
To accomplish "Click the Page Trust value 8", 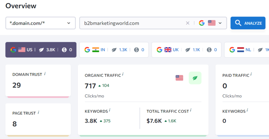I will (14, 124).
